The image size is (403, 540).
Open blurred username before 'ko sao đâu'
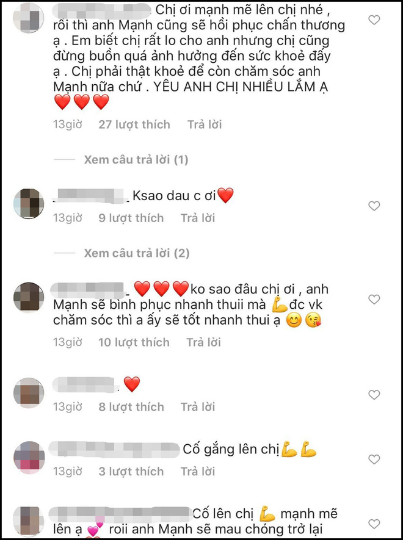(89, 290)
